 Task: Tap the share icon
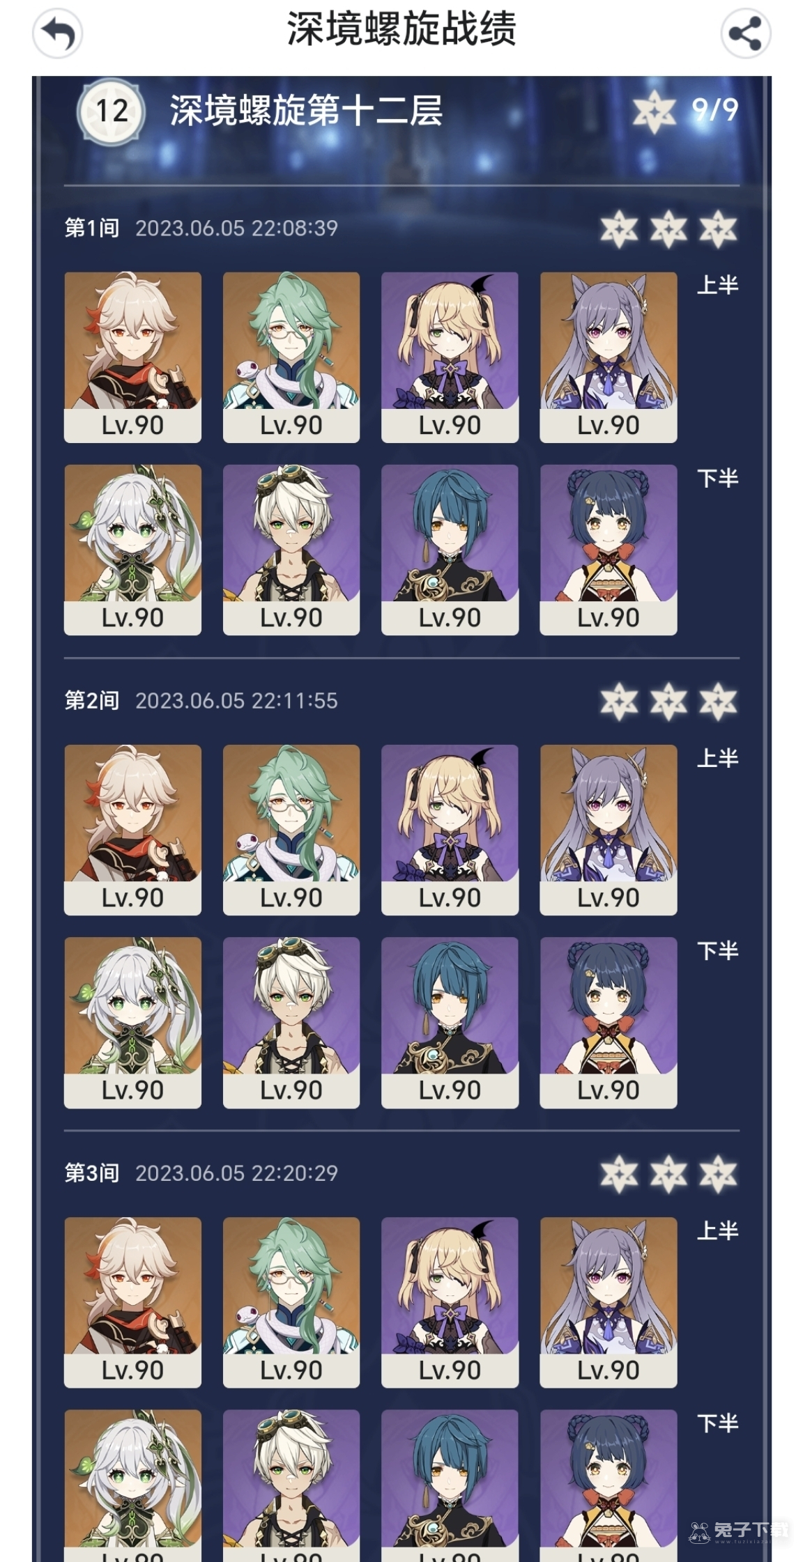coord(745,33)
